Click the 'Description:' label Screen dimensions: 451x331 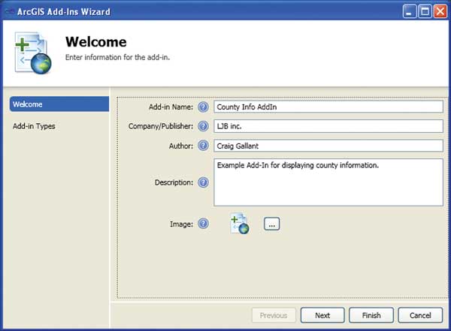click(x=174, y=182)
